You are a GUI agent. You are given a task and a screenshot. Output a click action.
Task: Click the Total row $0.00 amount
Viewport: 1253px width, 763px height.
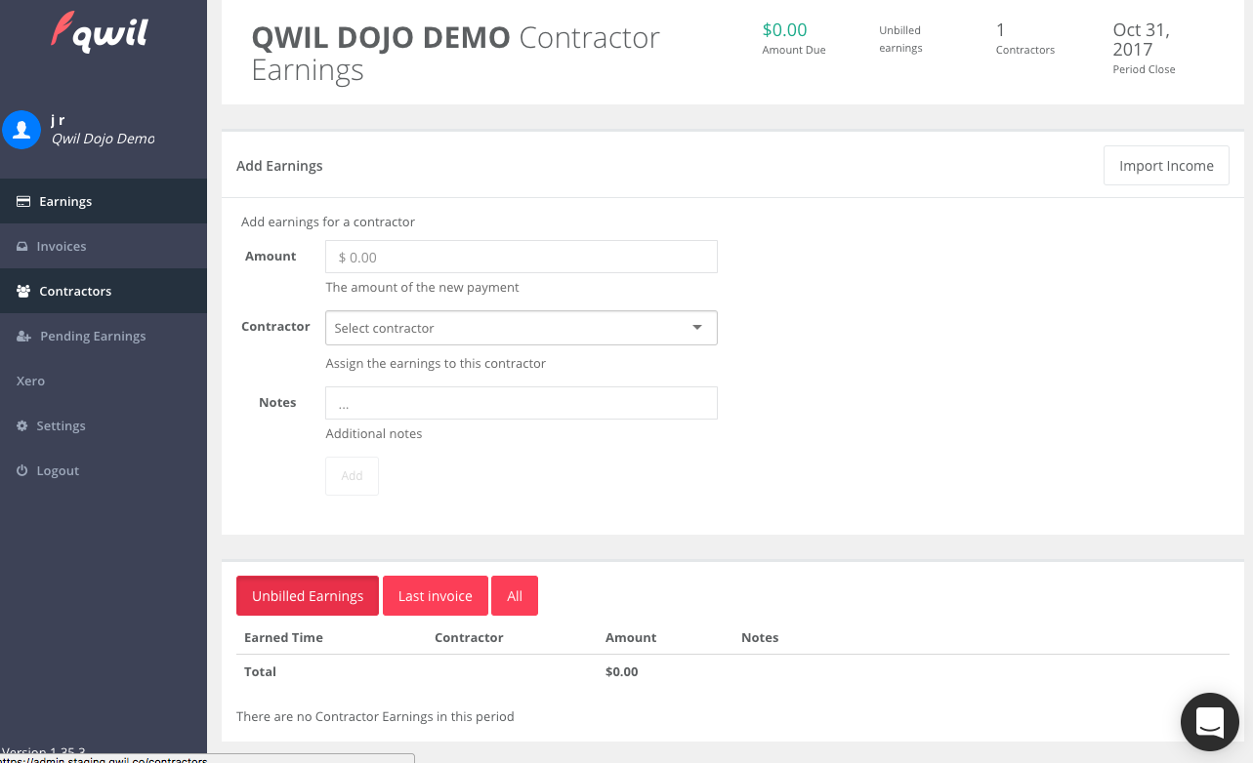coord(622,671)
